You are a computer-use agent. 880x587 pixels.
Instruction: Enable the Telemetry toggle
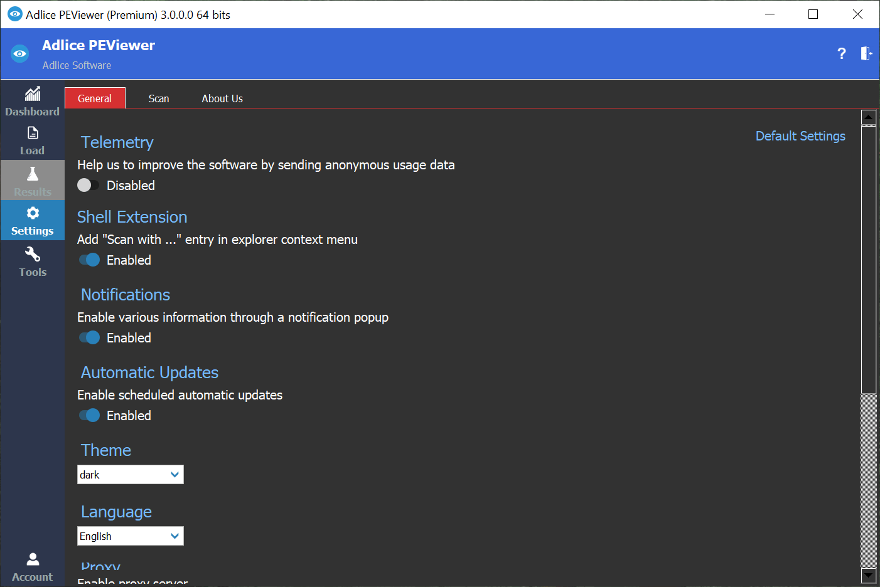click(x=88, y=186)
